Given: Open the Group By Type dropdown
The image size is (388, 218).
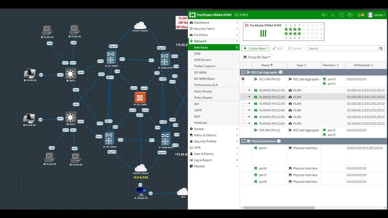Looking at the screenshot, I should 257,57.
